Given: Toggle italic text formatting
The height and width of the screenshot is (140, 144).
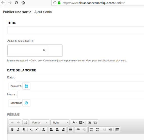Looking at the screenshot, I should (18, 129).
